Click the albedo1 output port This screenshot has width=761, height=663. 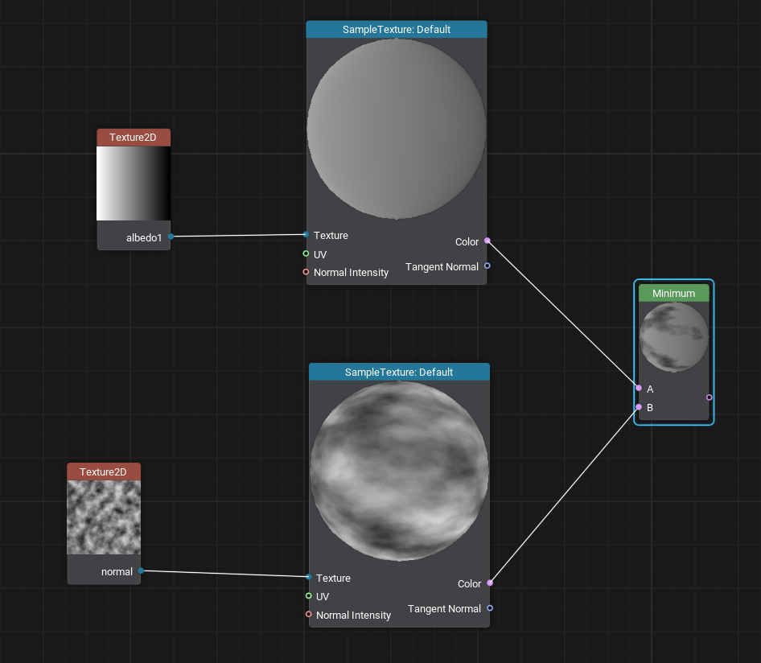click(x=171, y=237)
